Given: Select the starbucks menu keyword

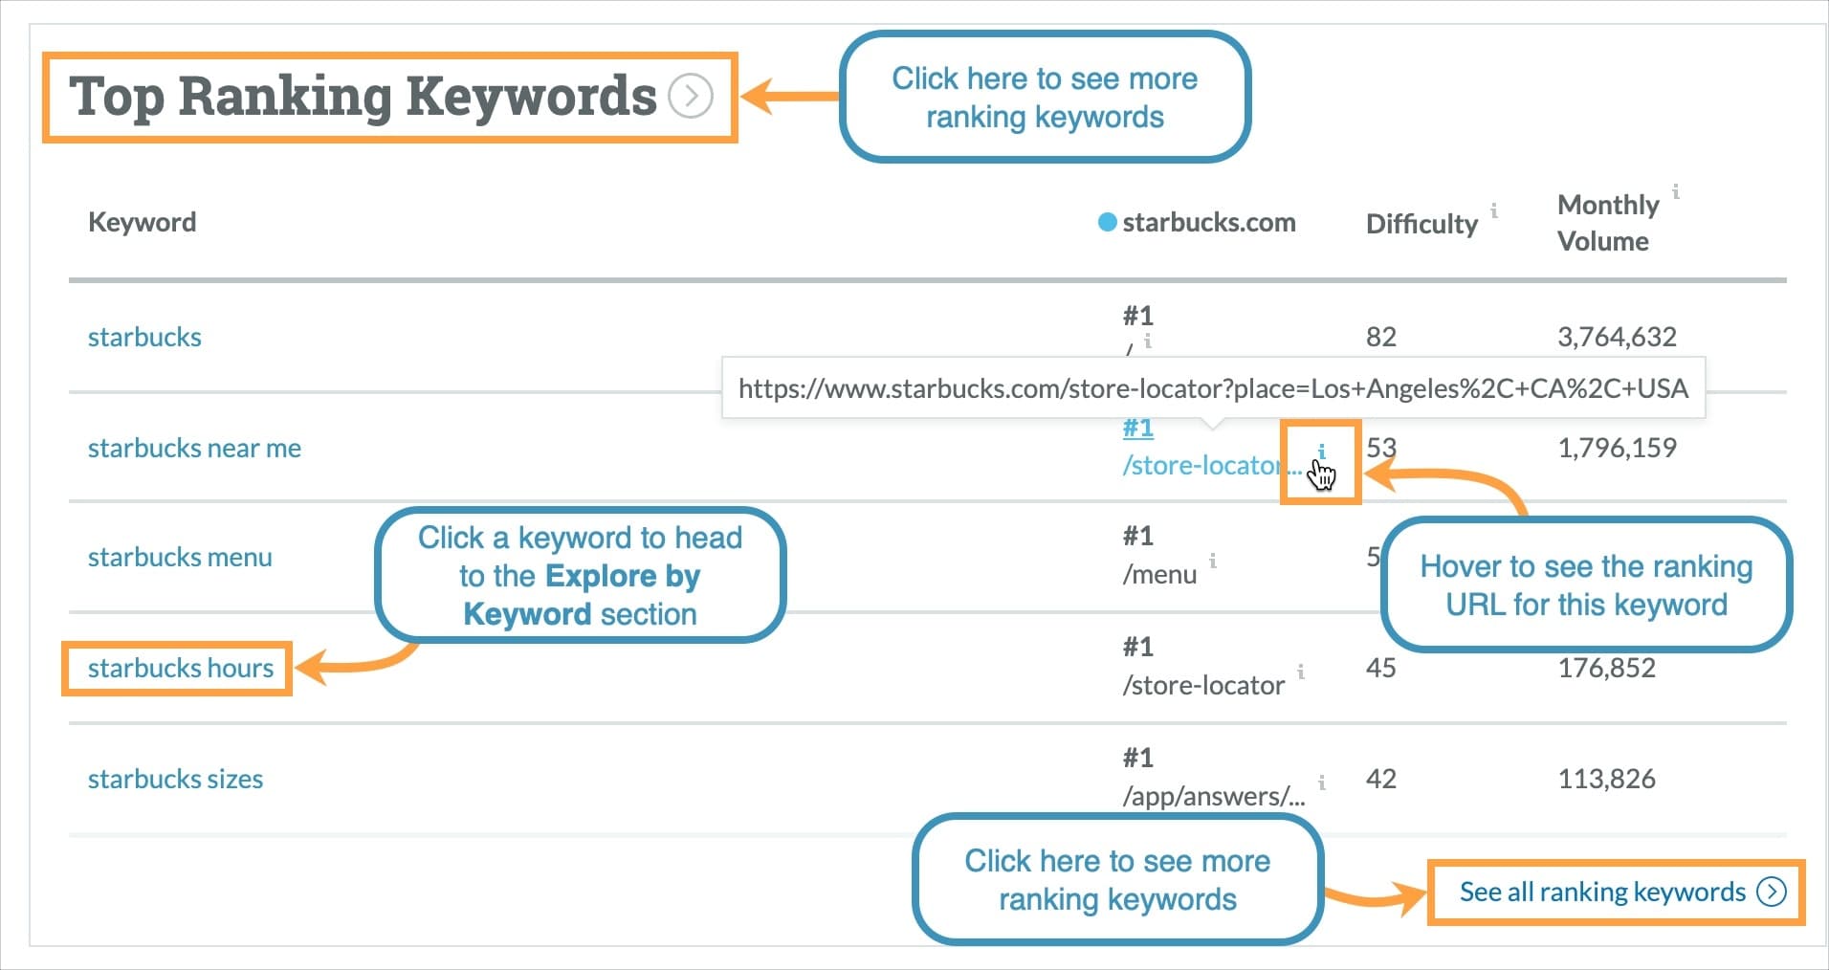Looking at the screenshot, I should tap(179, 558).
